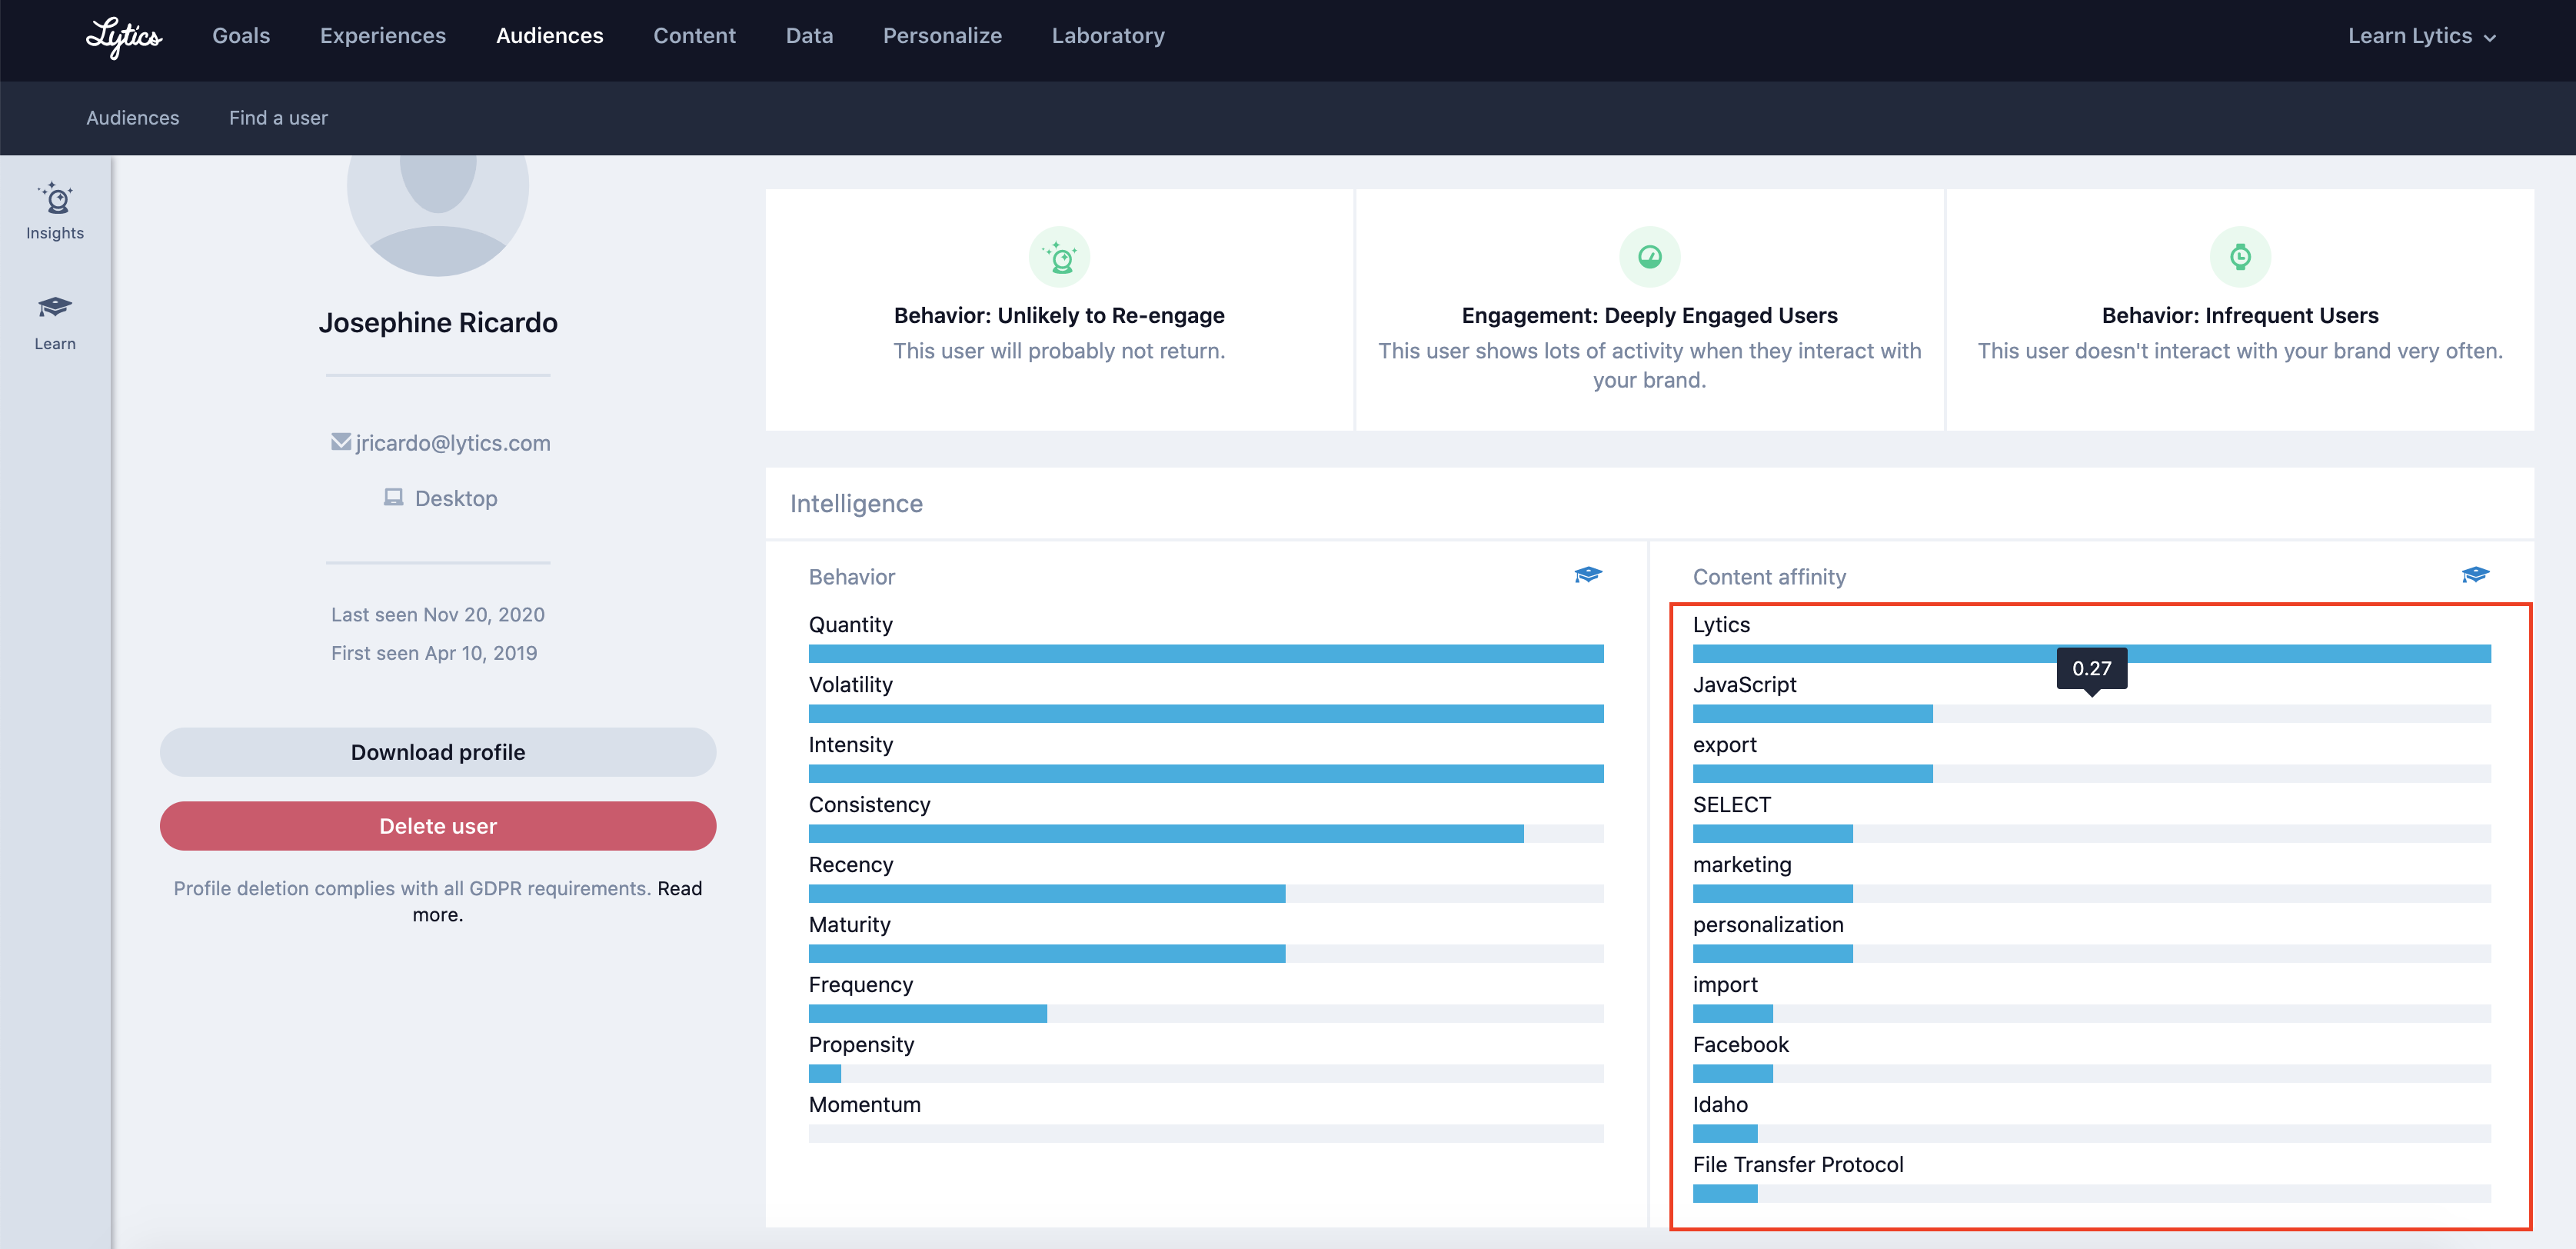This screenshot has width=2576, height=1249.
Task: Click the JavaScript affinity bar
Action: [x=1812, y=714]
